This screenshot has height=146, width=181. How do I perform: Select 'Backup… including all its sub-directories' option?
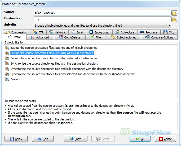[52, 53]
